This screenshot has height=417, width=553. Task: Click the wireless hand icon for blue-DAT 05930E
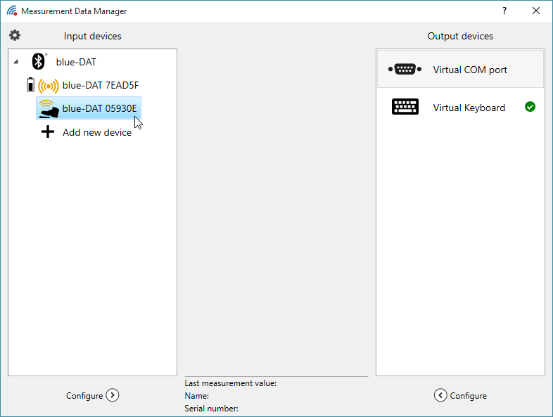pos(49,108)
